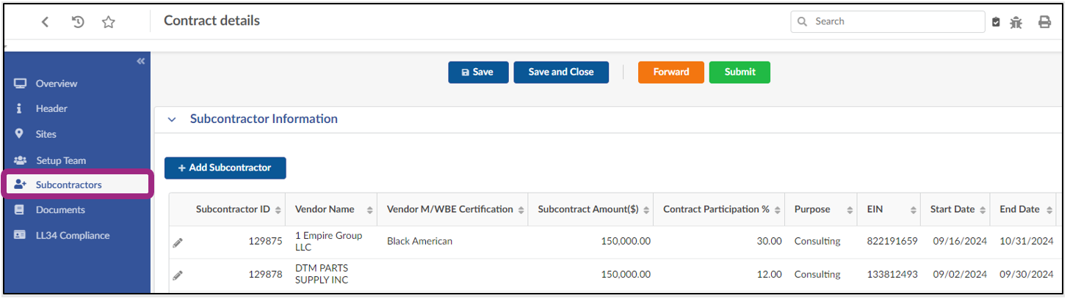This screenshot has height=301, width=1070.
Task: Click the back arrow icon
Action: pos(45,22)
